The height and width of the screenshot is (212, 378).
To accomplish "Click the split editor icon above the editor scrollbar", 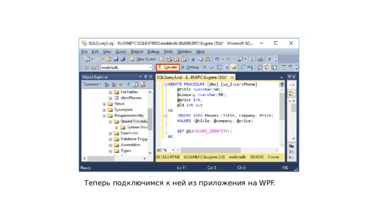I will point(282,84).
